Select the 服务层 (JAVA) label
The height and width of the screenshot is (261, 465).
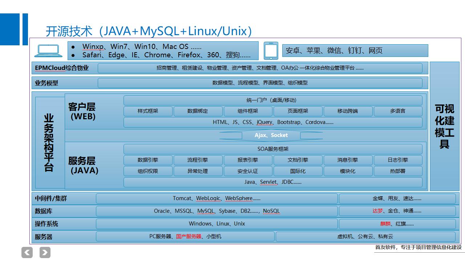[x=83, y=165]
